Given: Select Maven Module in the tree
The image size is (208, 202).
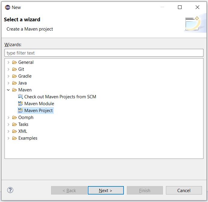Looking at the screenshot, I should 39,104.
